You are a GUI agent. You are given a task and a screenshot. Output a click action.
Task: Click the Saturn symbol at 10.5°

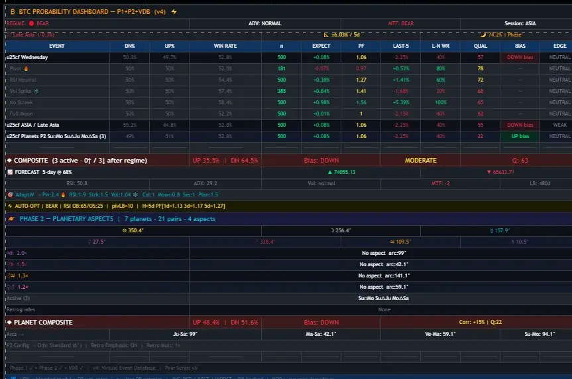tap(513, 242)
